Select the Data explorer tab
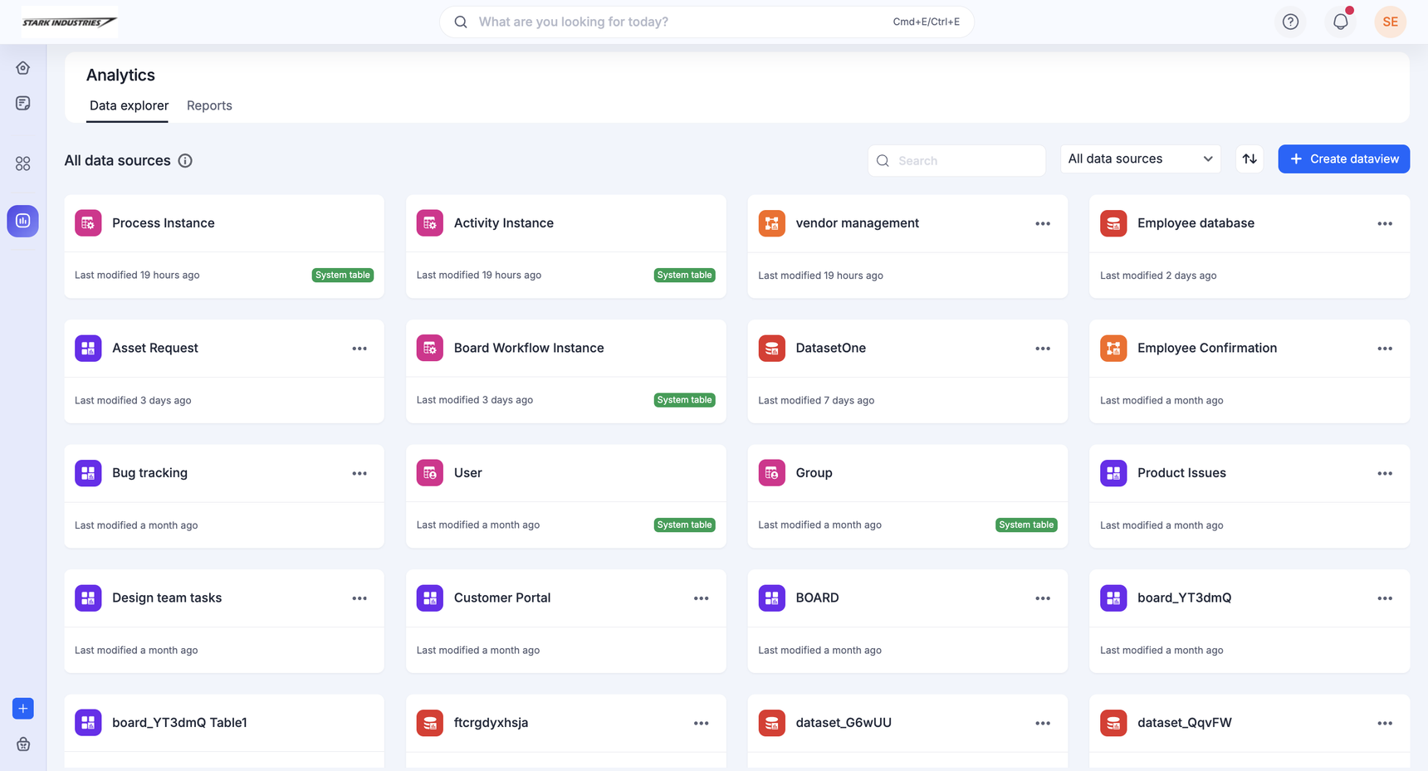 click(129, 106)
